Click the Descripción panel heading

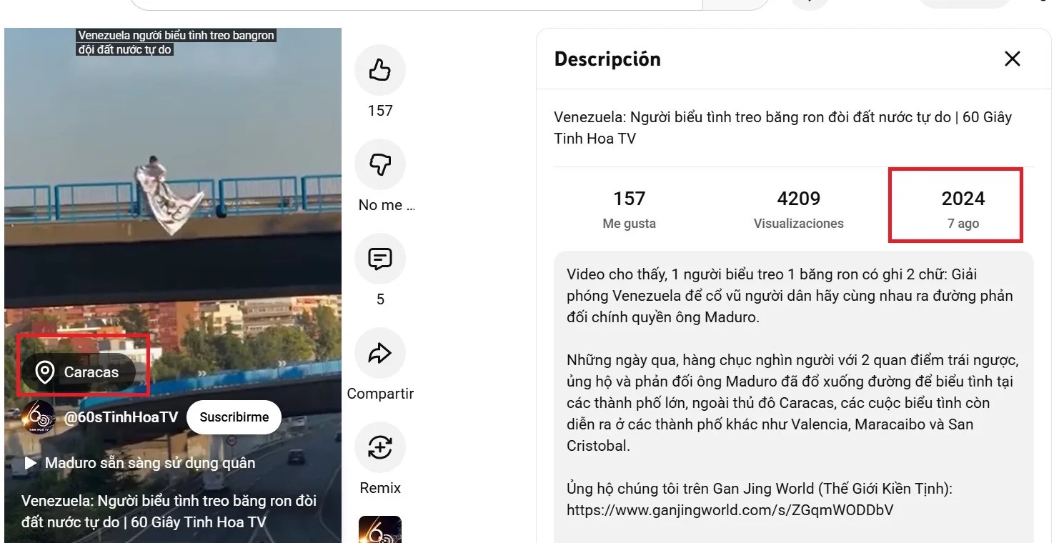pos(607,59)
